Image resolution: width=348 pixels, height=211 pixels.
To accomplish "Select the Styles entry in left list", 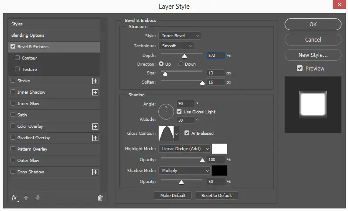I will click(54, 24).
